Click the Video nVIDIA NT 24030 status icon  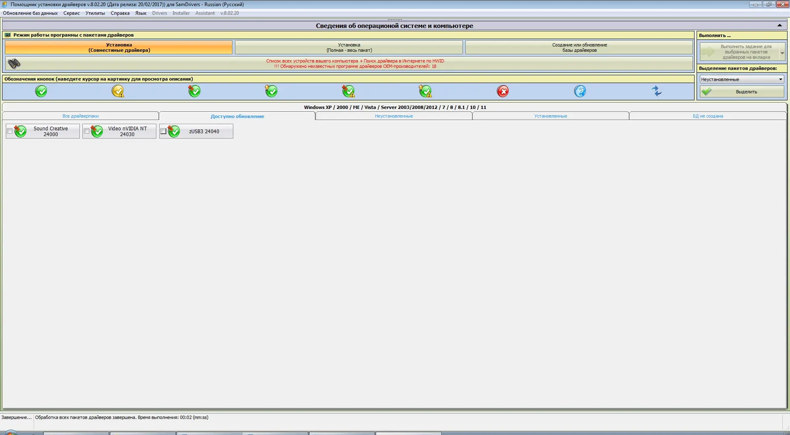[x=97, y=131]
